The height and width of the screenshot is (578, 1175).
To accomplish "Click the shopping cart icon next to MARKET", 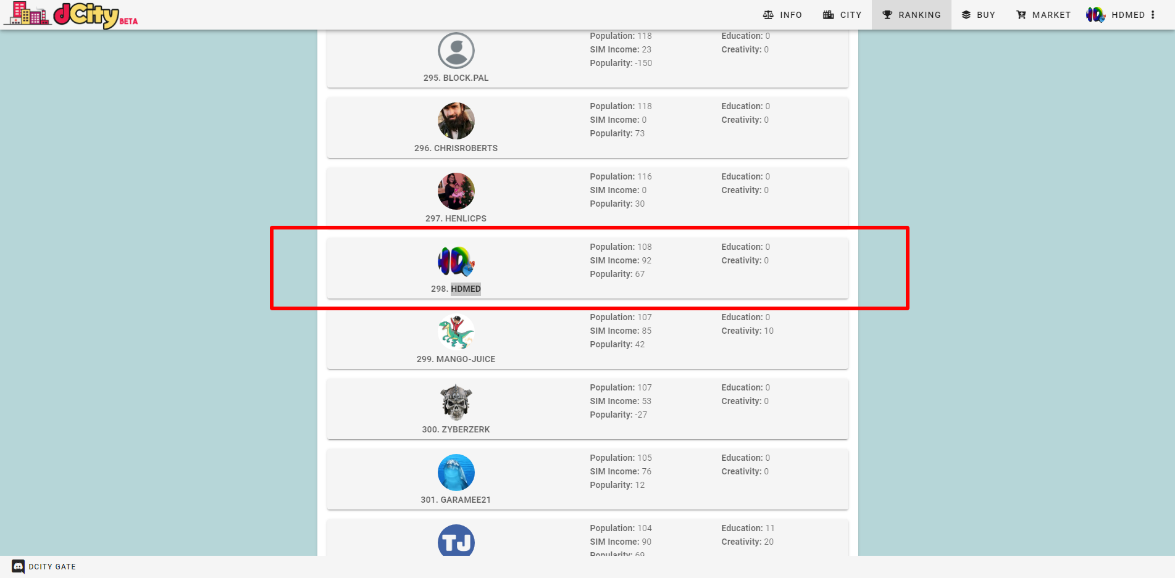I will (x=1020, y=14).
